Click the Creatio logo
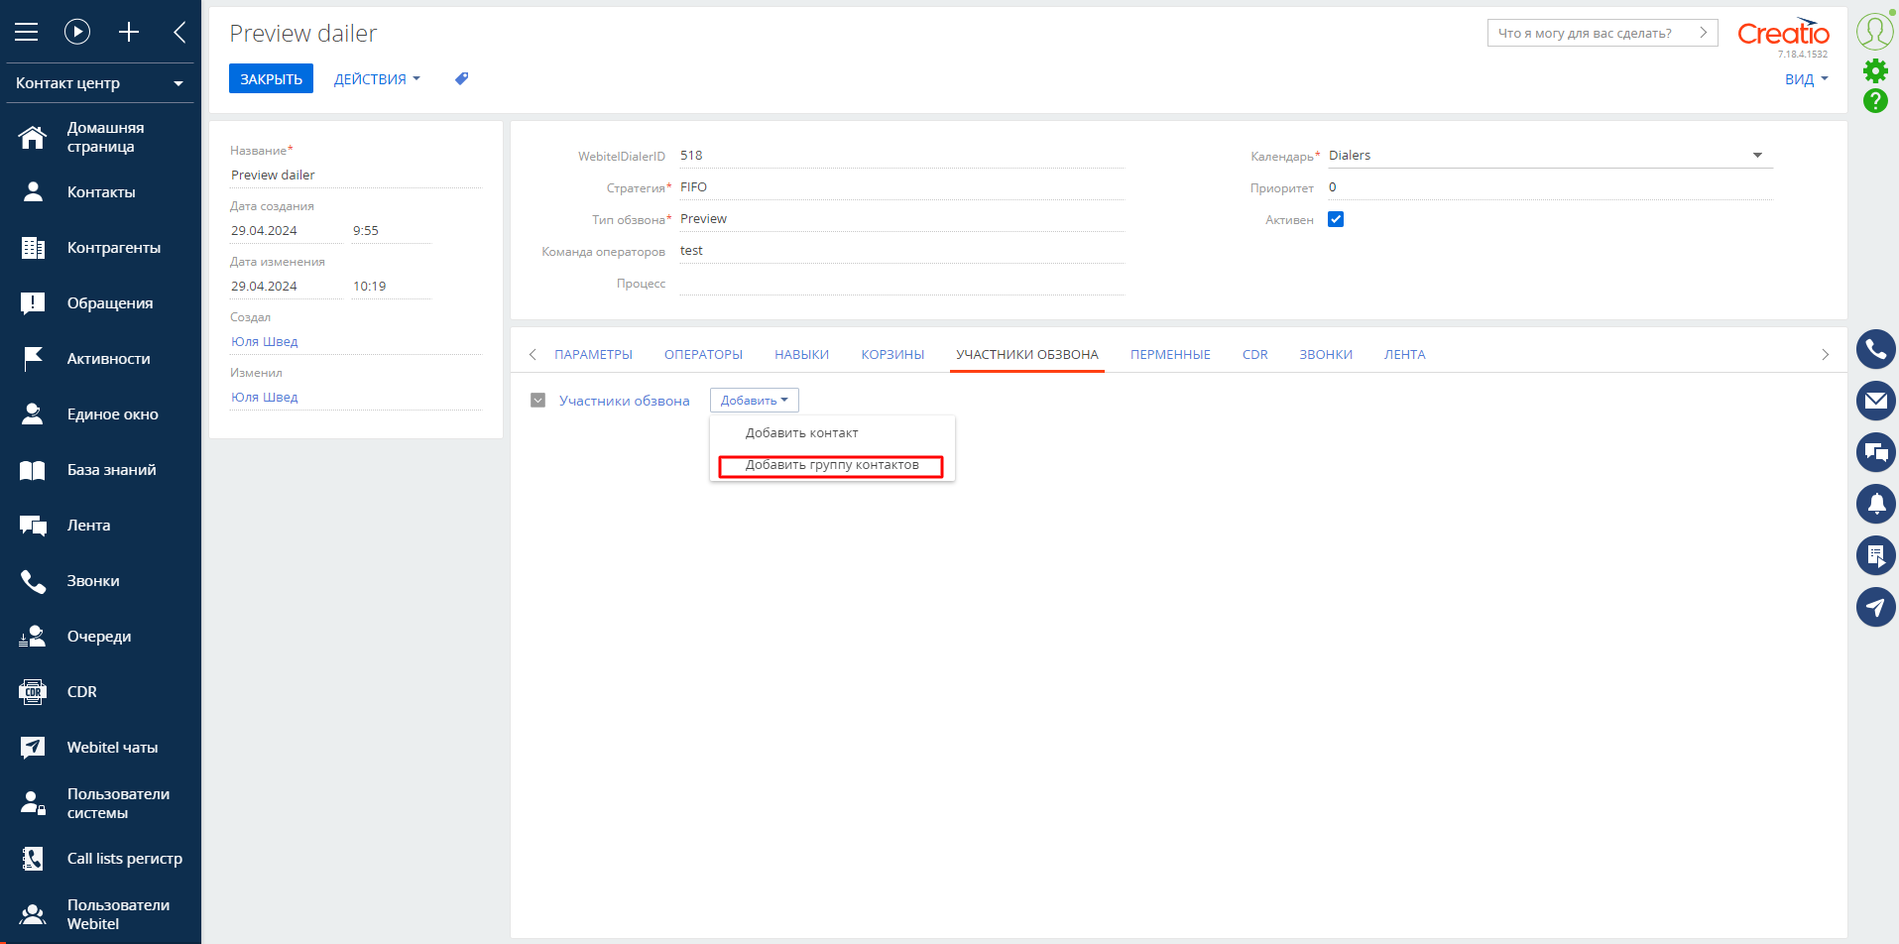Image resolution: width=1899 pixels, height=944 pixels. [1783, 34]
